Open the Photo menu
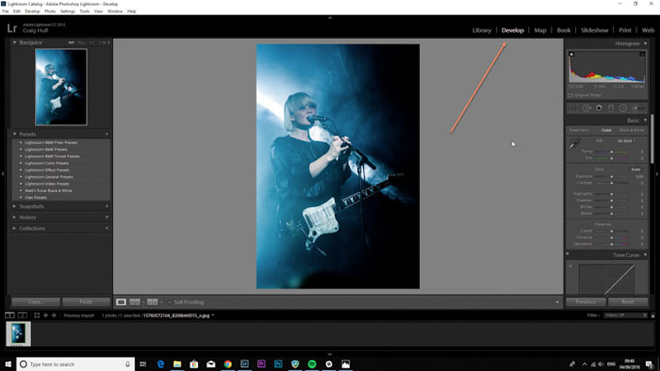This screenshot has width=660, height=371. (x=49, y=12)
